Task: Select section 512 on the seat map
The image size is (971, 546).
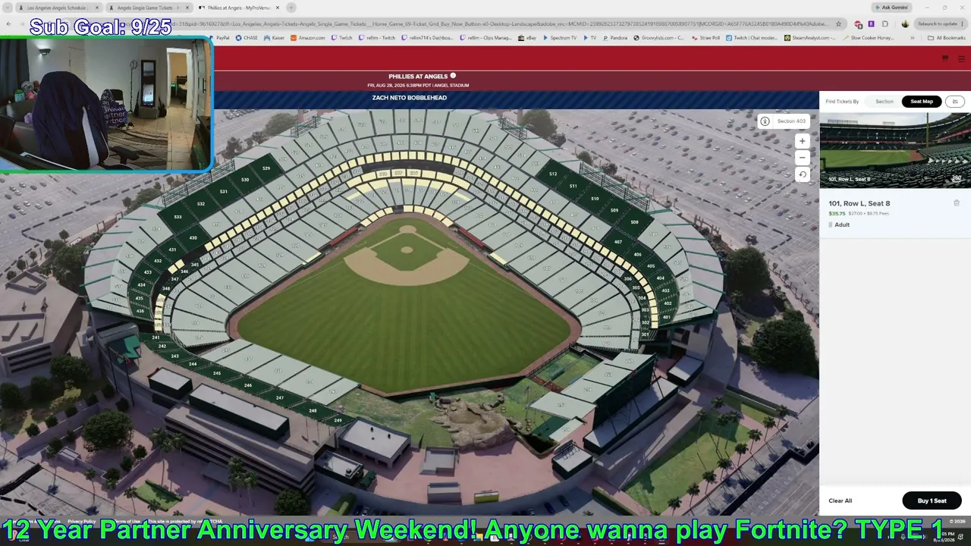Action: pos(553,174)
